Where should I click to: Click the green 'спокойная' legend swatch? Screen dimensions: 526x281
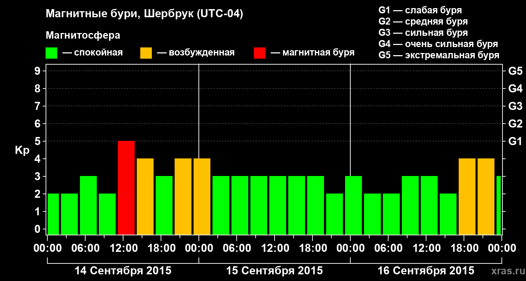click(52, 53)
